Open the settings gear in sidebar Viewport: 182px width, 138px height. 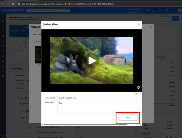3,71
